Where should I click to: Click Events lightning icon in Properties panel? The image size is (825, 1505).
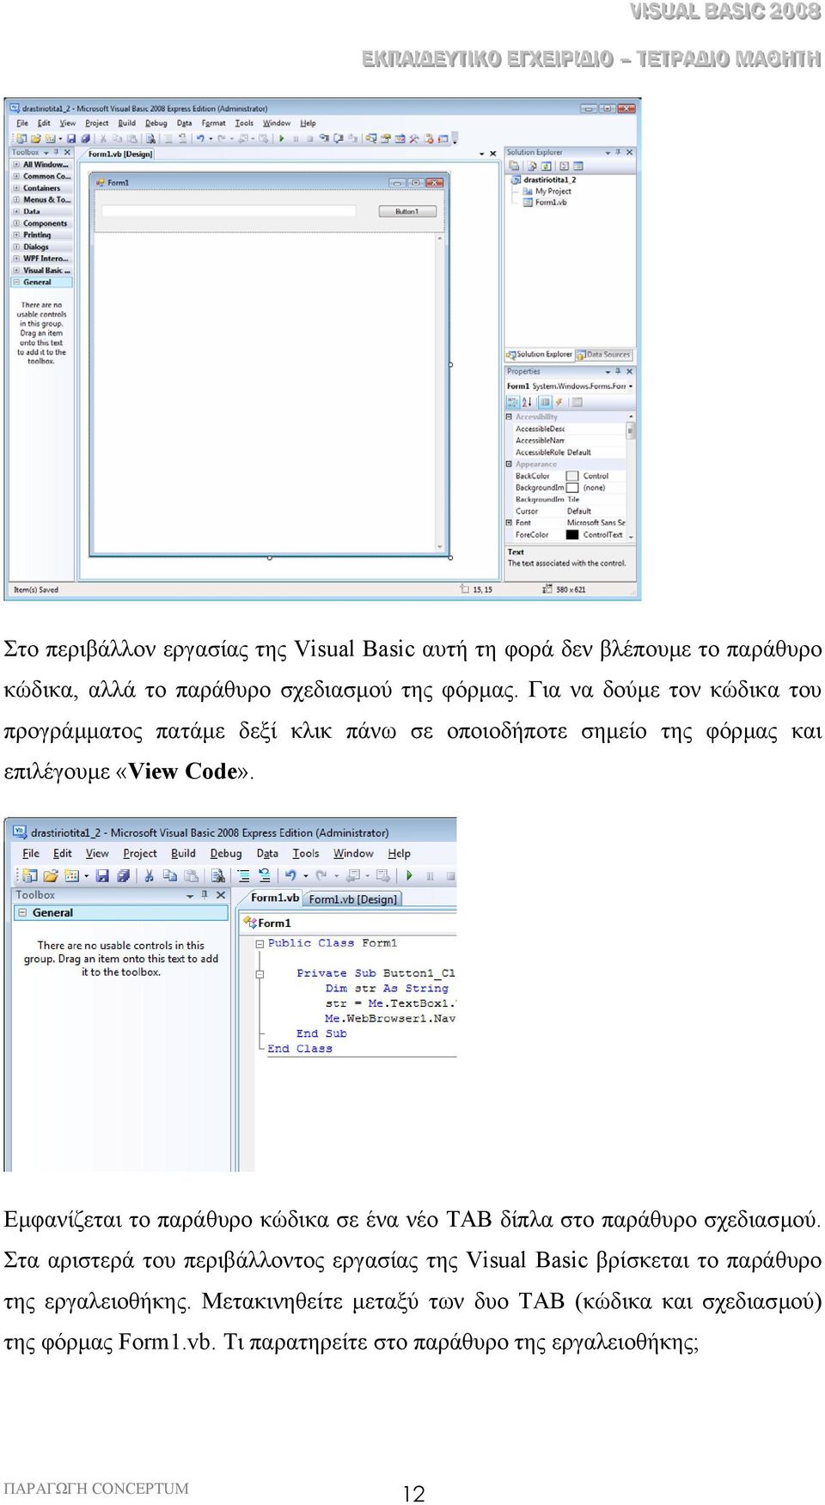[559, 402]
